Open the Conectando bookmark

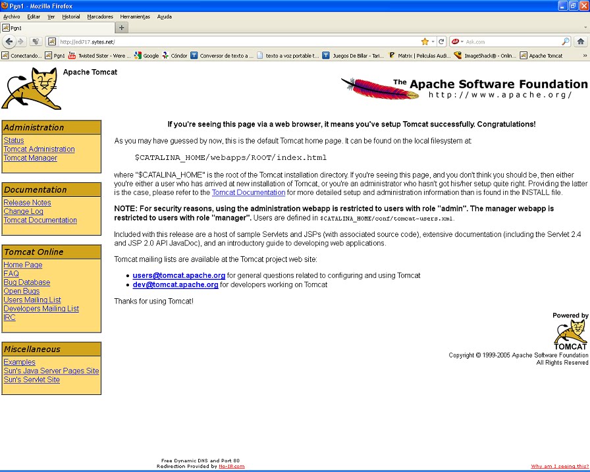[x=22, y=55]
